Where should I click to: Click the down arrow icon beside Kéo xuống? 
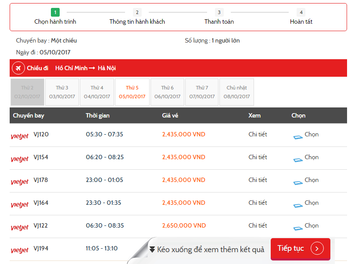point(152,250)
